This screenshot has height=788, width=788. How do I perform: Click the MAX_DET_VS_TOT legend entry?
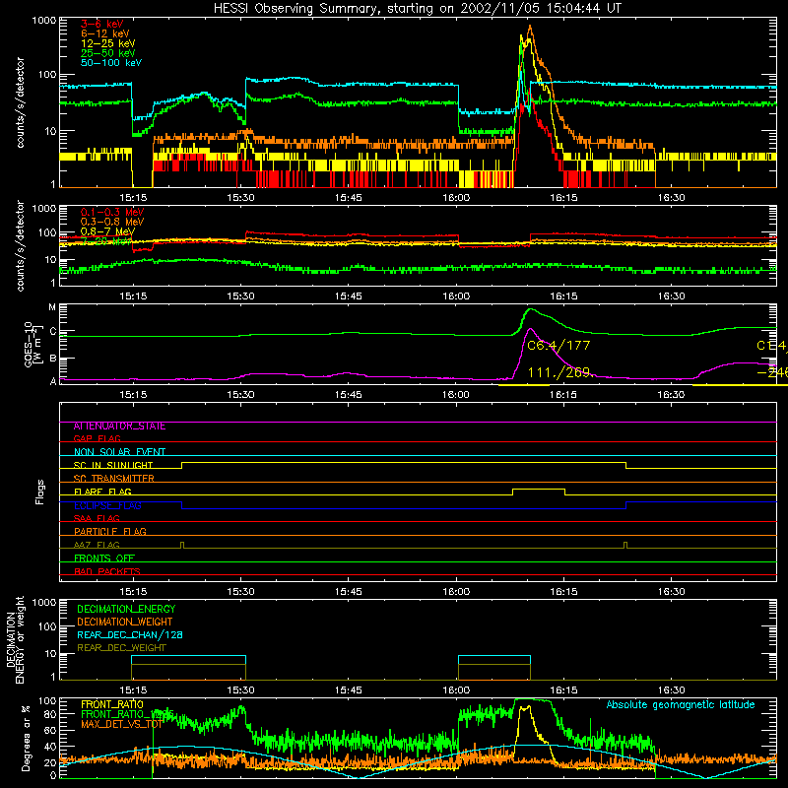[x=122, y=724]
